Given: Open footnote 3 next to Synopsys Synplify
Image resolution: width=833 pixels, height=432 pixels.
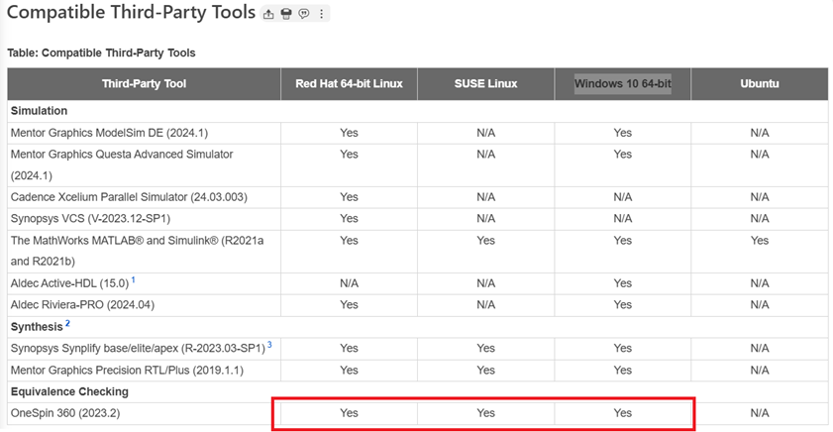Looking at the screenshot, I should click(x=268, y=345).
